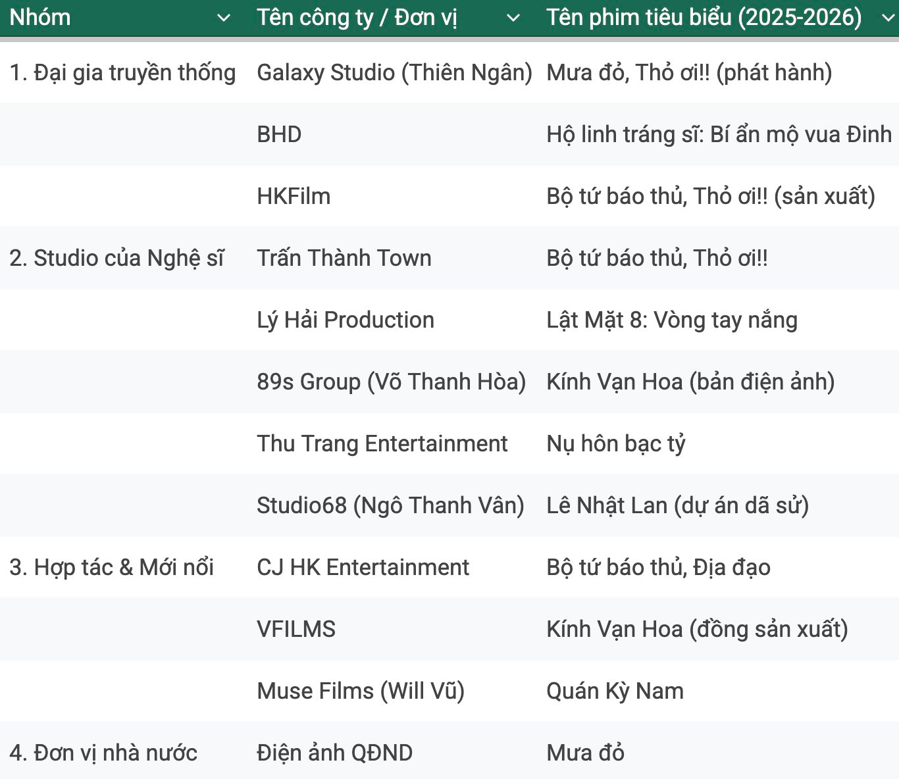This screenshot has height=779, width=899.
Task: Select Thu Trang Entertainment
Action: coord(382,443)
